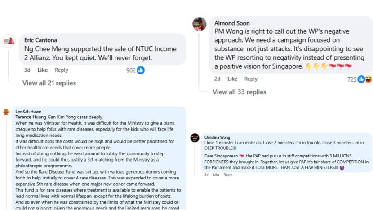This screenshot has width=373, height=210.
Task: Click Almond Soon's profile avatar
Action: [199, 24]
